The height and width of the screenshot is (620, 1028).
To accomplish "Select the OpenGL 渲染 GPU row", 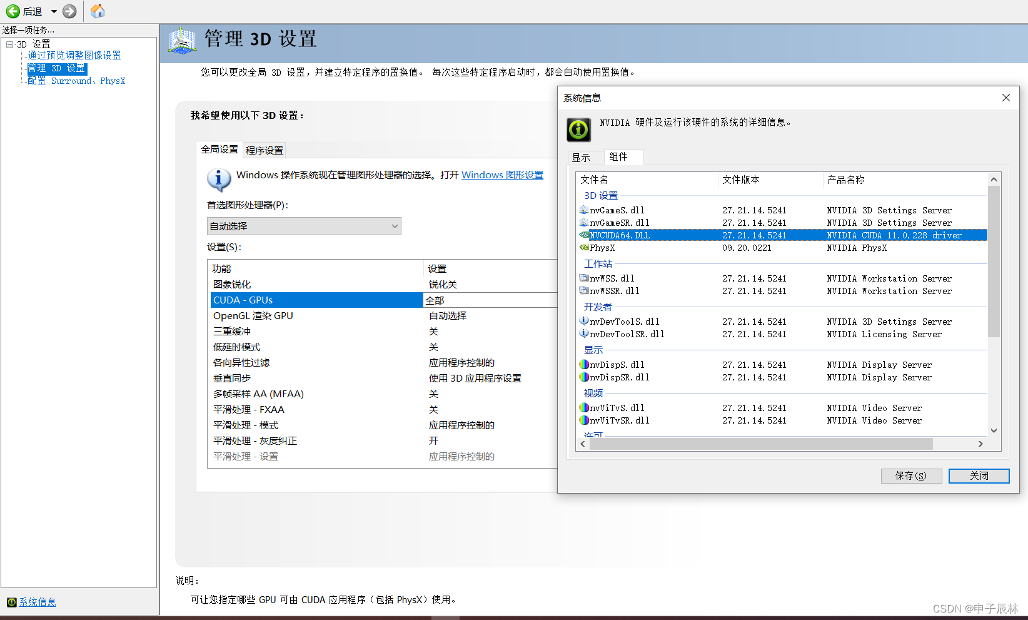I will coord(383,316).
